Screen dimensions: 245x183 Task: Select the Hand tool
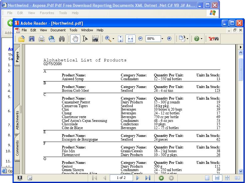75,39
